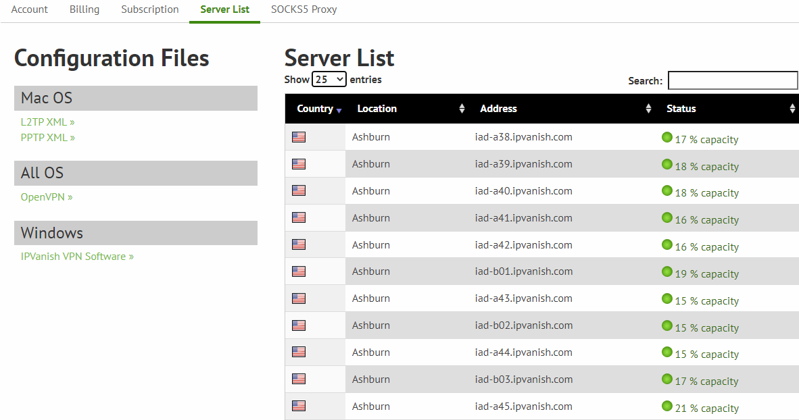Click green status dot for iad-b01
The height and width of the screenshot is (420, 799).
coord(667,271)
